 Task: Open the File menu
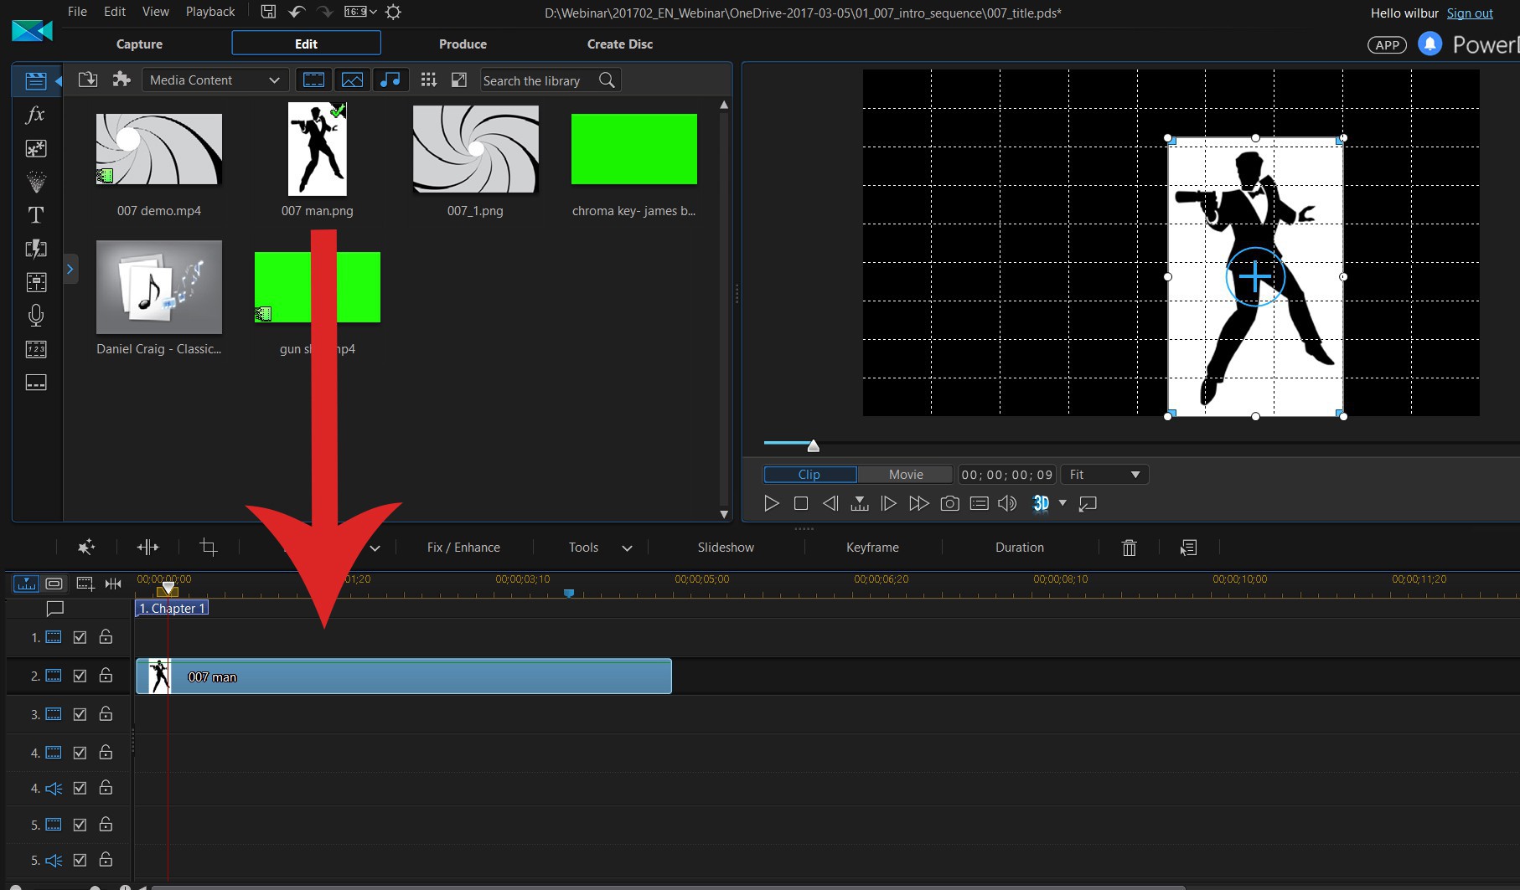77,12
